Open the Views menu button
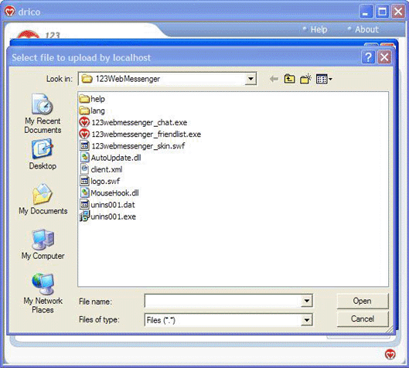This screenshot has height=368, width=409. point(324,79)
